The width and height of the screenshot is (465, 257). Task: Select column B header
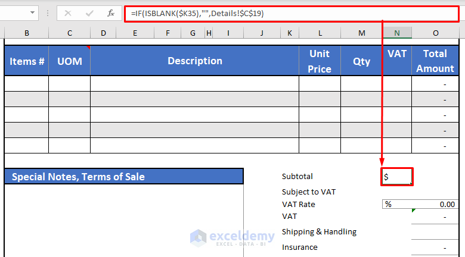(x=26, y=33)
